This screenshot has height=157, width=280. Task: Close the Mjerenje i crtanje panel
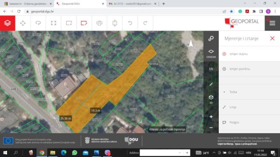[272, 38]
